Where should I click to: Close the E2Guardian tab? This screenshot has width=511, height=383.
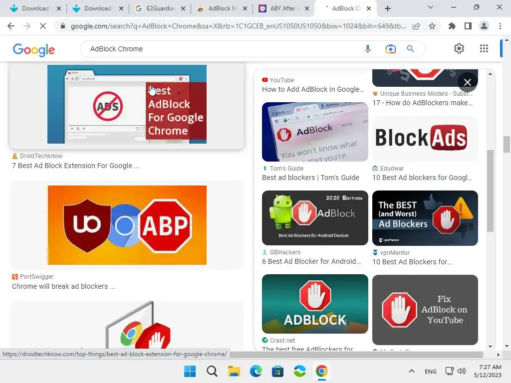tap(183, 8)
